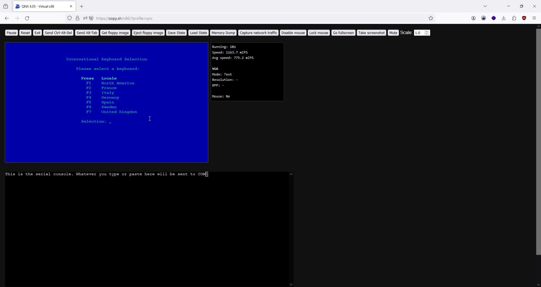Increase the Scale stepper value
Image resolution: width=541 pixels, height=287 pixels.
pyautogui.click(x=427, y=32)
